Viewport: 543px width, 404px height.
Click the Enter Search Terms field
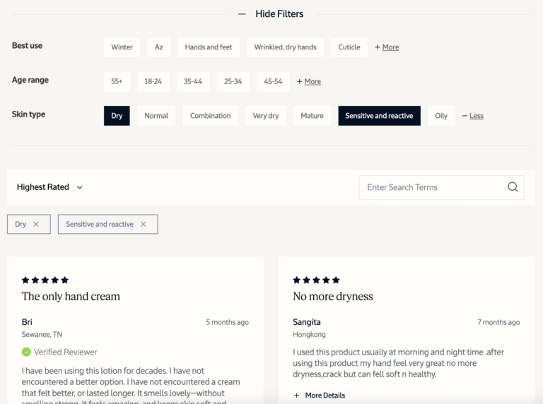click(x=431, y=187)
